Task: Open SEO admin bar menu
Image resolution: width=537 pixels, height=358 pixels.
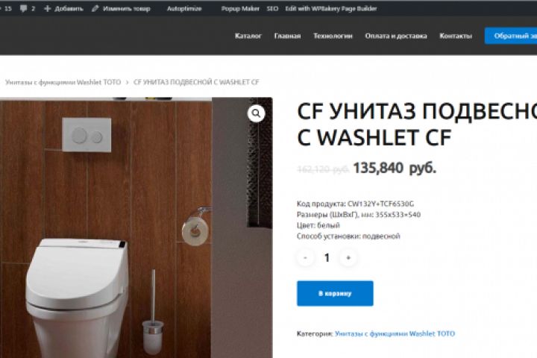Action: point(273,8)
